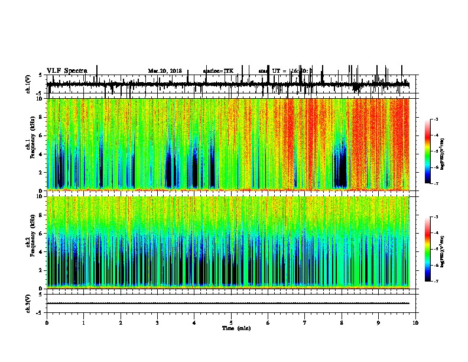
Task: Click inside the ch.2 spectrogram panel
Action: tap(228, 243)
